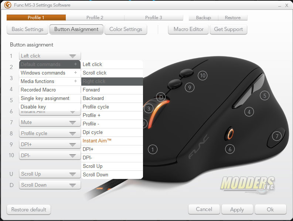
Task: Choose Profile - from the submenu
Action: tap(112, 124)
